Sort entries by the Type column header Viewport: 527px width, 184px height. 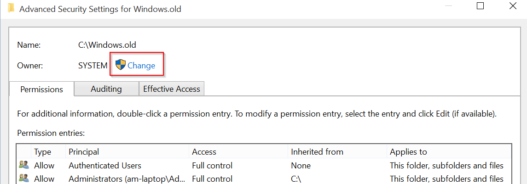(x=43, y=152)
